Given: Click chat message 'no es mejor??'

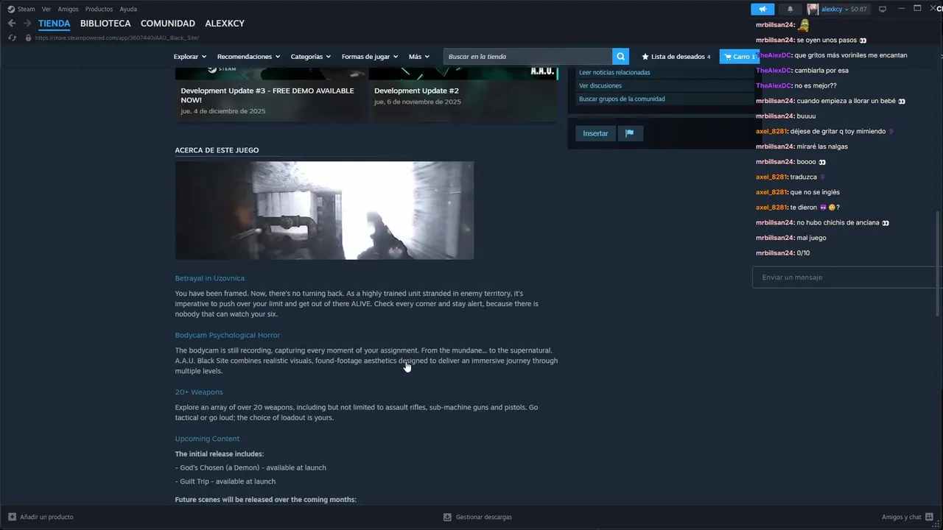Looking at the screenshot, I should tap(816, 85).
